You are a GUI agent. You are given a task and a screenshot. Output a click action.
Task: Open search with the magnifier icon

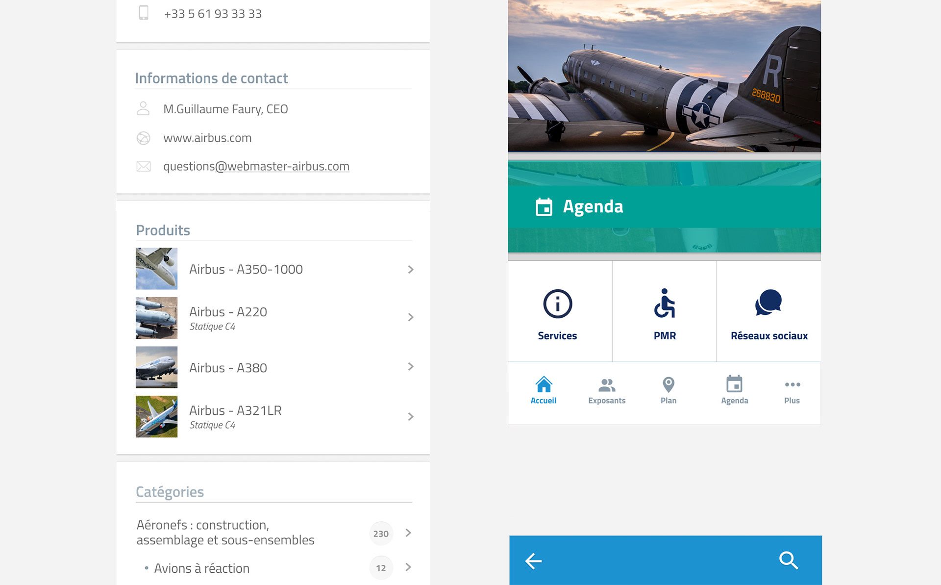(789, 560)
